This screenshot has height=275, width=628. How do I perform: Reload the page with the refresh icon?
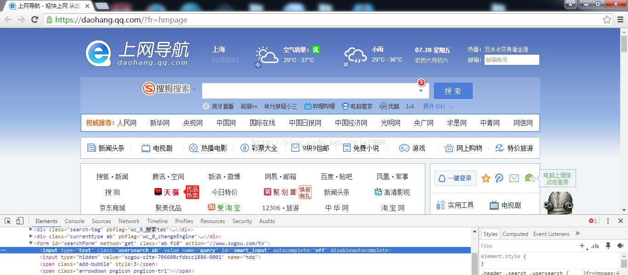pos(34,19)
